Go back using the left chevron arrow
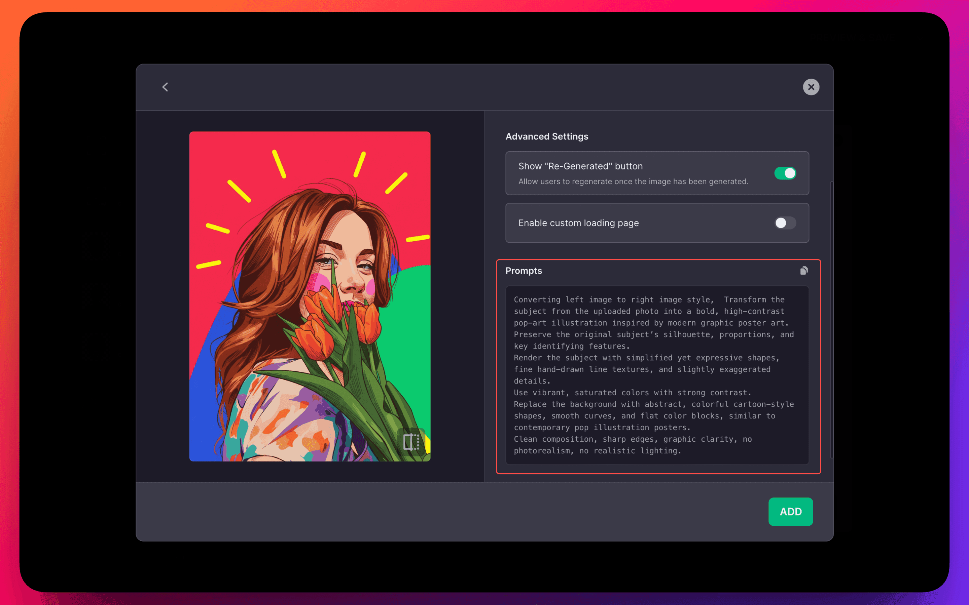The height and width of the screenshot is (605, 969). [x=165, y=87]
